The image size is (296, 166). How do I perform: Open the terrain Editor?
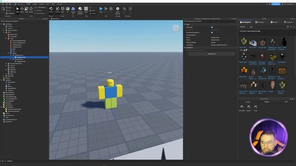pos(51,10)
